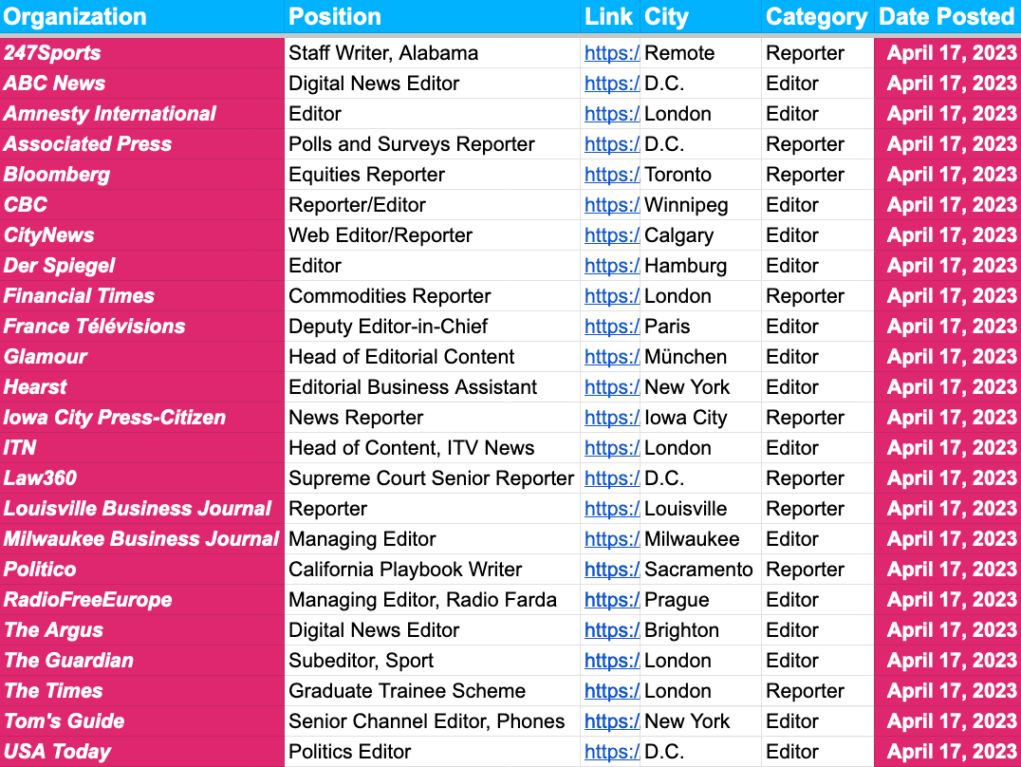Open the USA Today Politics Editor link
The width and height of the screenshot is (1021, 767).
[611, 752]
